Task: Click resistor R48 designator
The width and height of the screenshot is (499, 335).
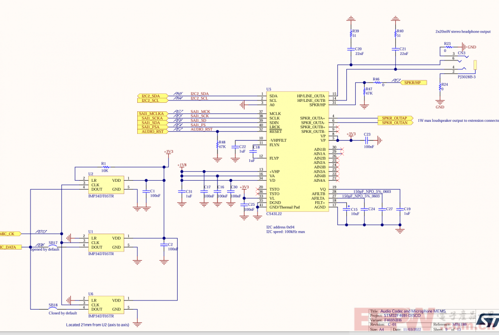Action: [222, 142]
